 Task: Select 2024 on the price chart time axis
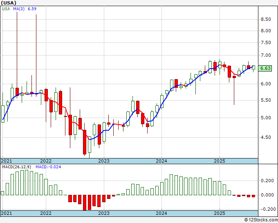[x=161, y=161]
